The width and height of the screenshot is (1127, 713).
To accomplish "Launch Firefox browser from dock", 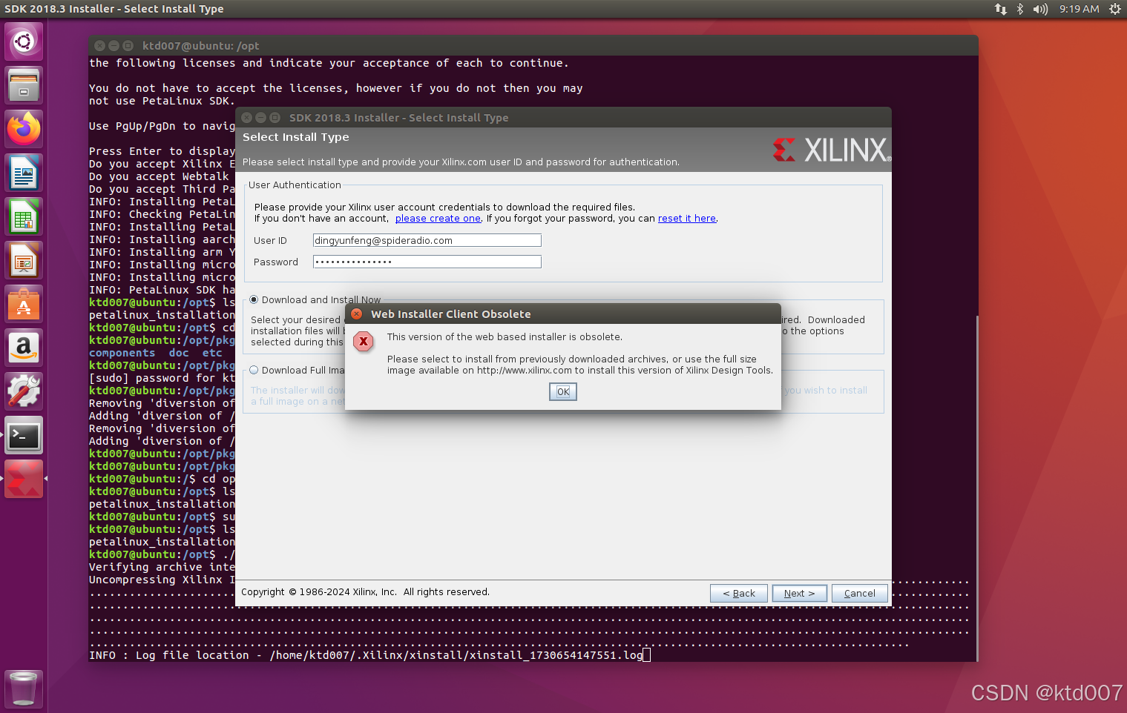I will pos(24,129).
